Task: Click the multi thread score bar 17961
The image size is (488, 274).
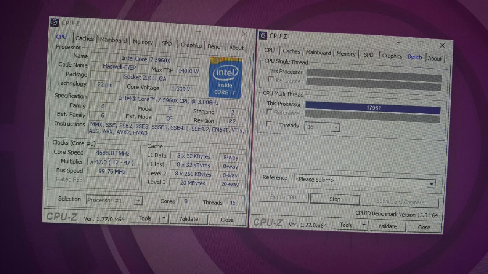Action: [373, 108]
